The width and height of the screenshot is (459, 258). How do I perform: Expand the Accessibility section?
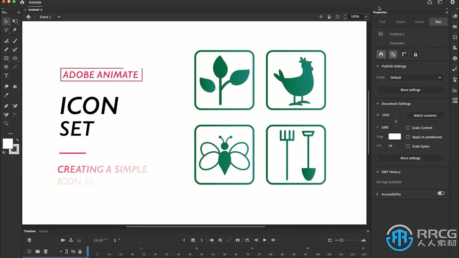(x=377, y=194)
